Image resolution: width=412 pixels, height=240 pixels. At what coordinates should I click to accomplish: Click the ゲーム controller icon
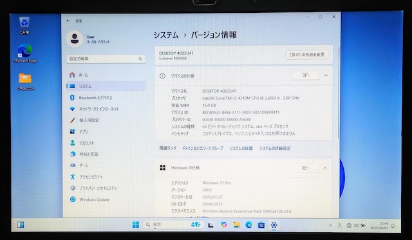click(x=73, y=165)
